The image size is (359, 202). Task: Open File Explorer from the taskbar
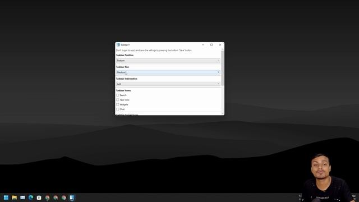[x=14, y=198]
